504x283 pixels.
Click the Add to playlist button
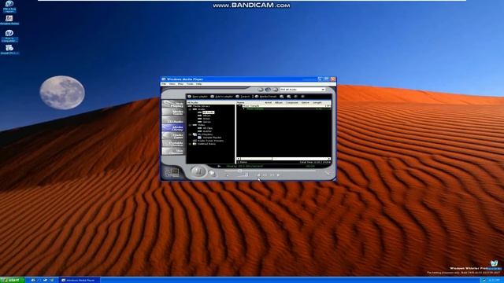click(221, 97)
